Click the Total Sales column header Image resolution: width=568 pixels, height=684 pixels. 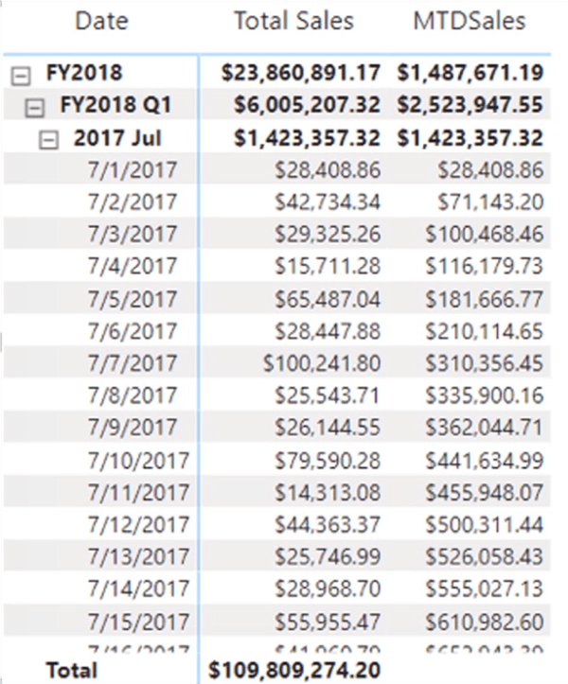[x=294, y=22]
